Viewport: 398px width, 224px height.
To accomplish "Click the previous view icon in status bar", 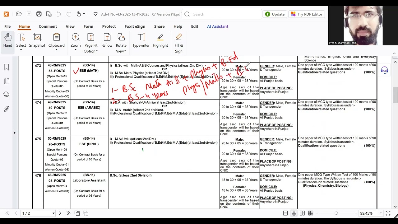I will 77,213.
